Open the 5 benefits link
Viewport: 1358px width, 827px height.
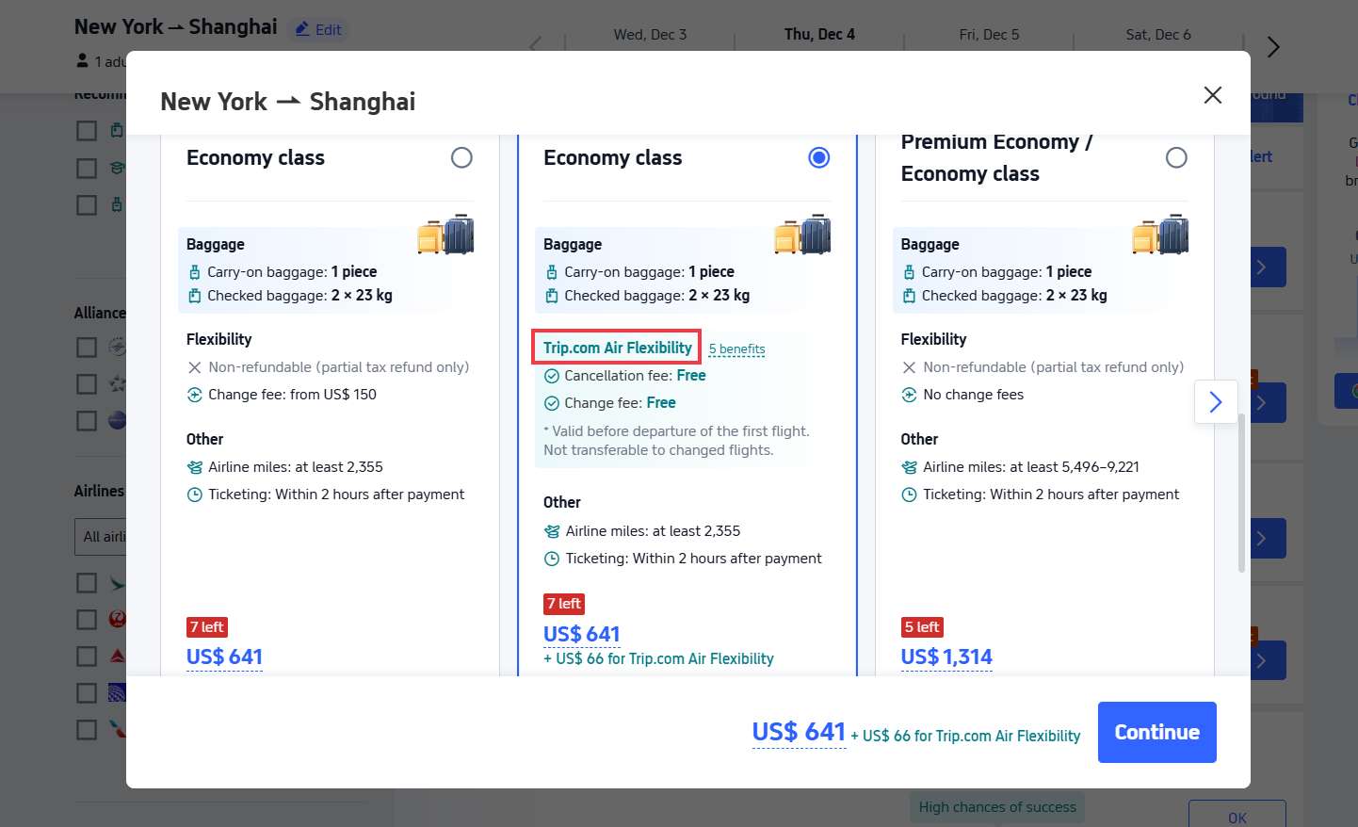pos(736,349)
